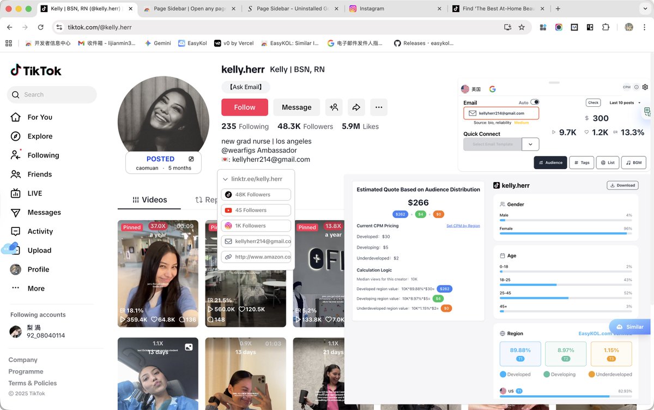Screen dimensions: 654x410
Task: Click the Upload cloud icon
Action: point(9,249)
